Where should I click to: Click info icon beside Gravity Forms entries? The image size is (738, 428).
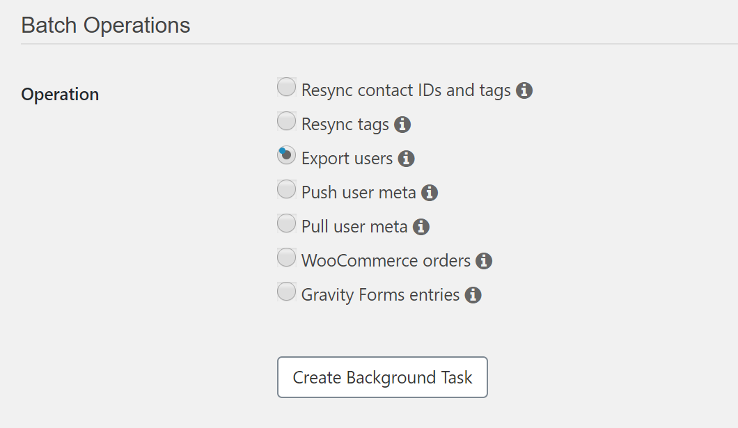473,295
